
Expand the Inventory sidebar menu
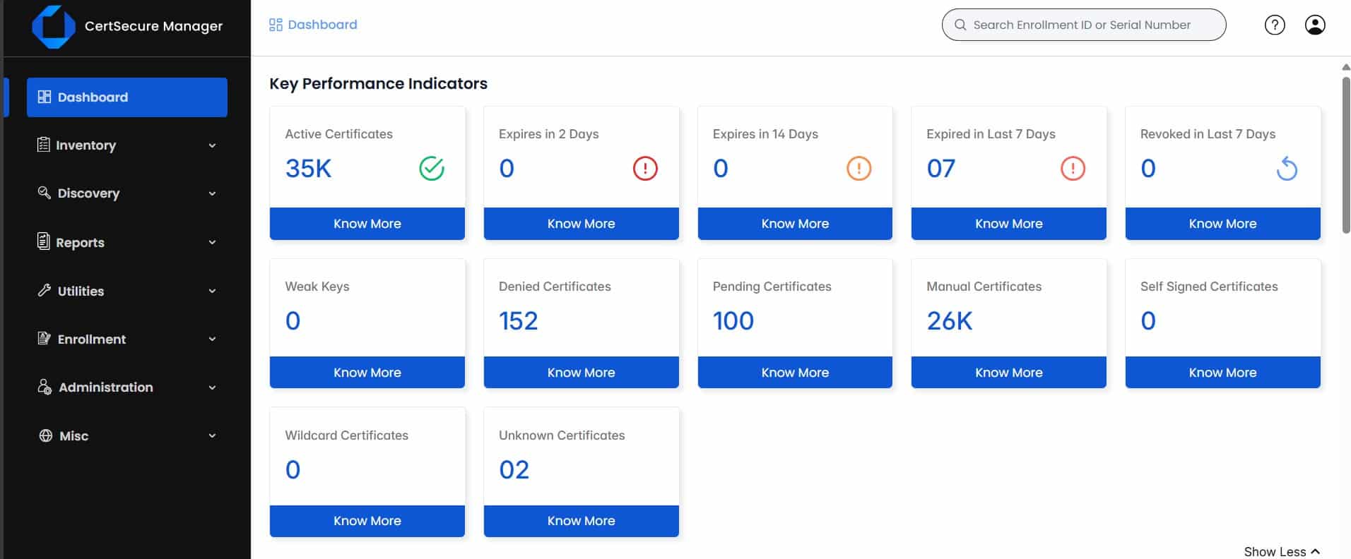(x=126, y=145)
